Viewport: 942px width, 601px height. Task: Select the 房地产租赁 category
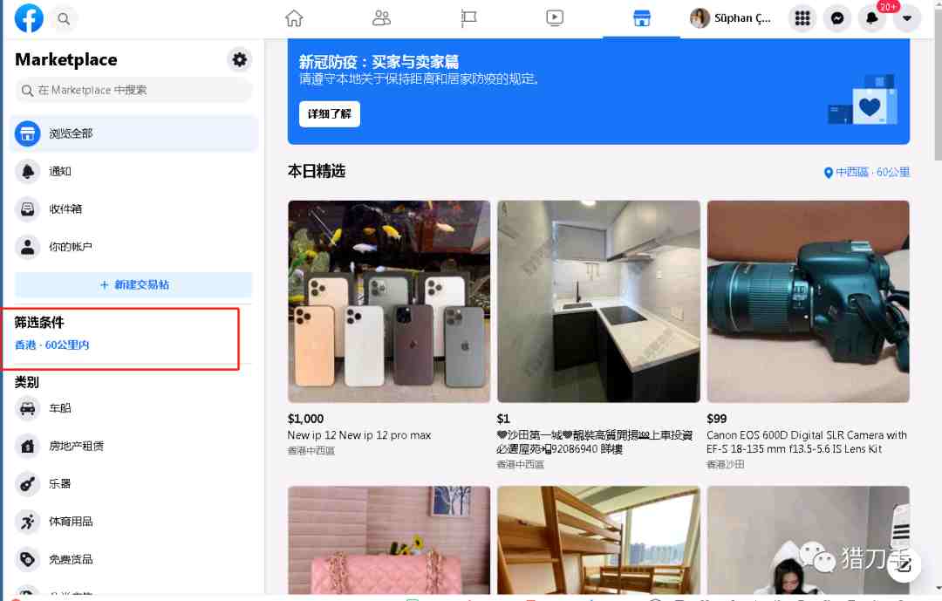133,446
